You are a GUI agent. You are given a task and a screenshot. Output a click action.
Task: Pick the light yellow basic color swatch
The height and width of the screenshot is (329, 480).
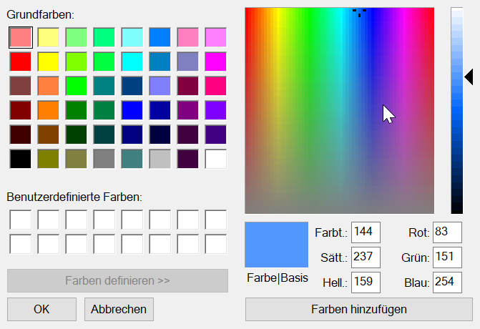49,37
